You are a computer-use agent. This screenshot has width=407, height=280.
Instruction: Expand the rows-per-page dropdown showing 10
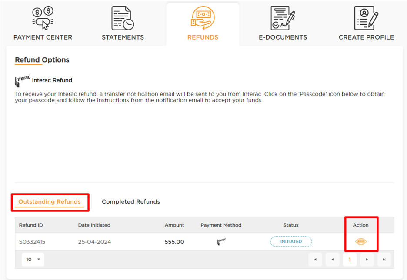pos(33,260)
